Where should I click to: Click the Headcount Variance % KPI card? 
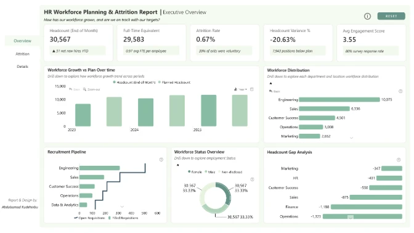tap(298, 43)
